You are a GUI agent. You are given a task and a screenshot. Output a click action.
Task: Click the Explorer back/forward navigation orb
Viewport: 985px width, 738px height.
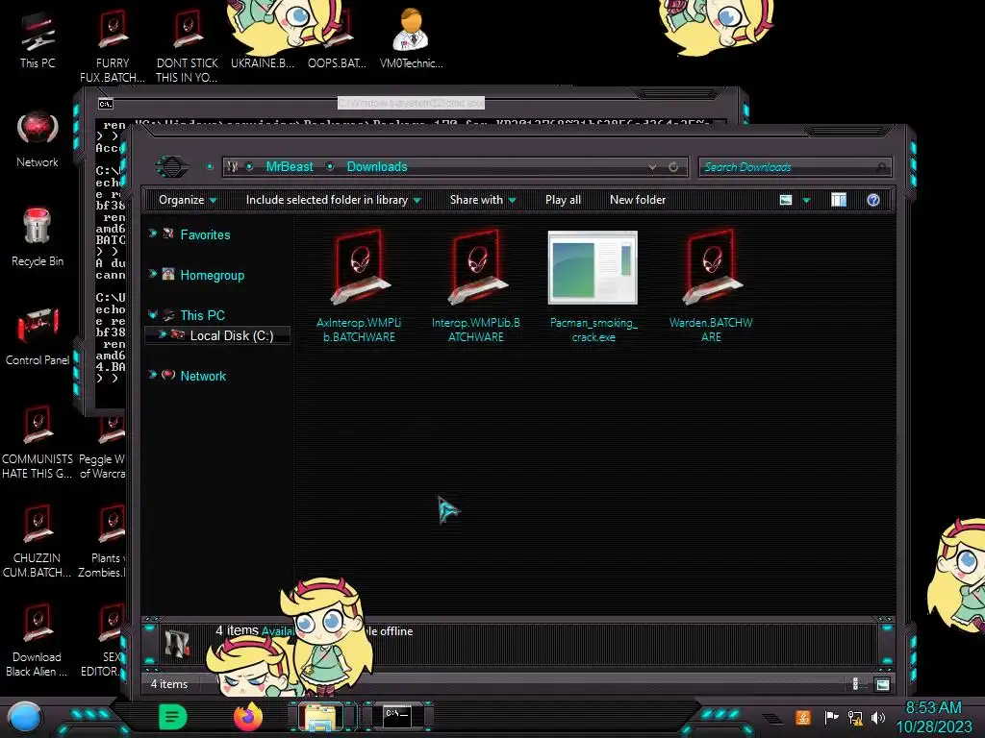click(x=171, y=167)
